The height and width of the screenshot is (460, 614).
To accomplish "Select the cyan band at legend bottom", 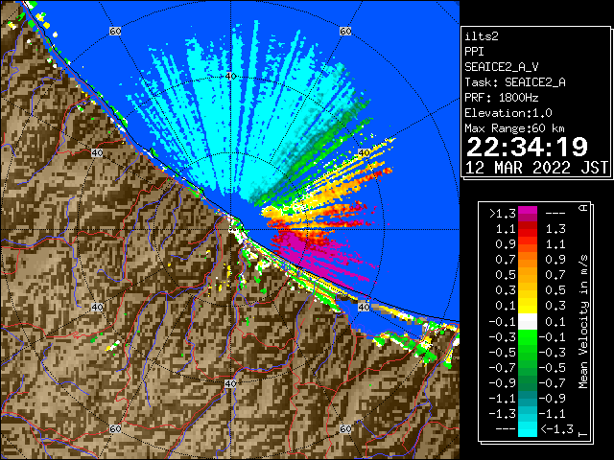I will 528,428.
